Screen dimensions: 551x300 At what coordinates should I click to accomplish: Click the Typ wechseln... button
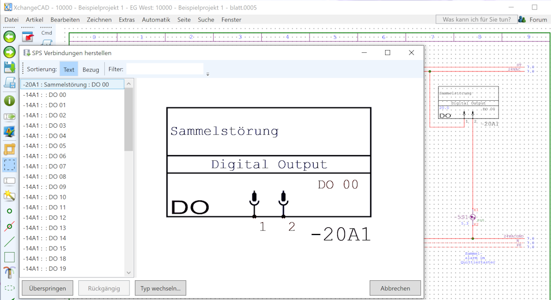(160, 288)
